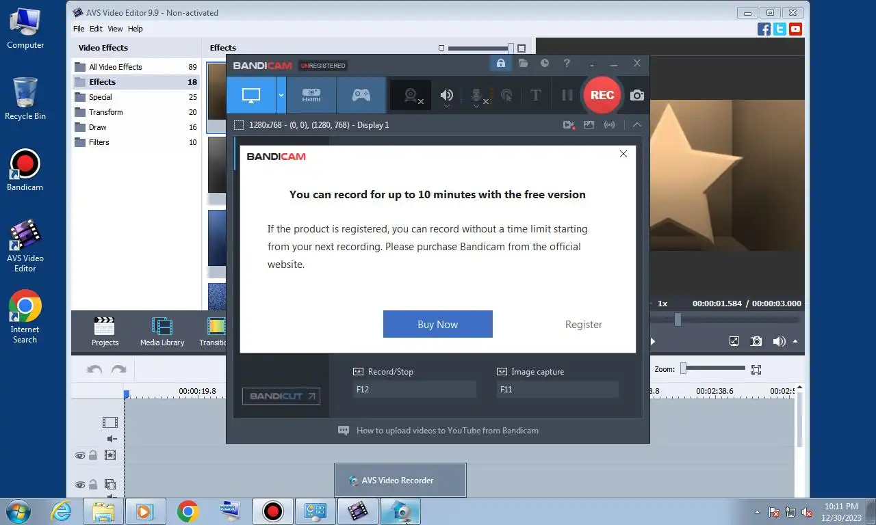Click the recording area selection rectangle icon

[238, 125]
